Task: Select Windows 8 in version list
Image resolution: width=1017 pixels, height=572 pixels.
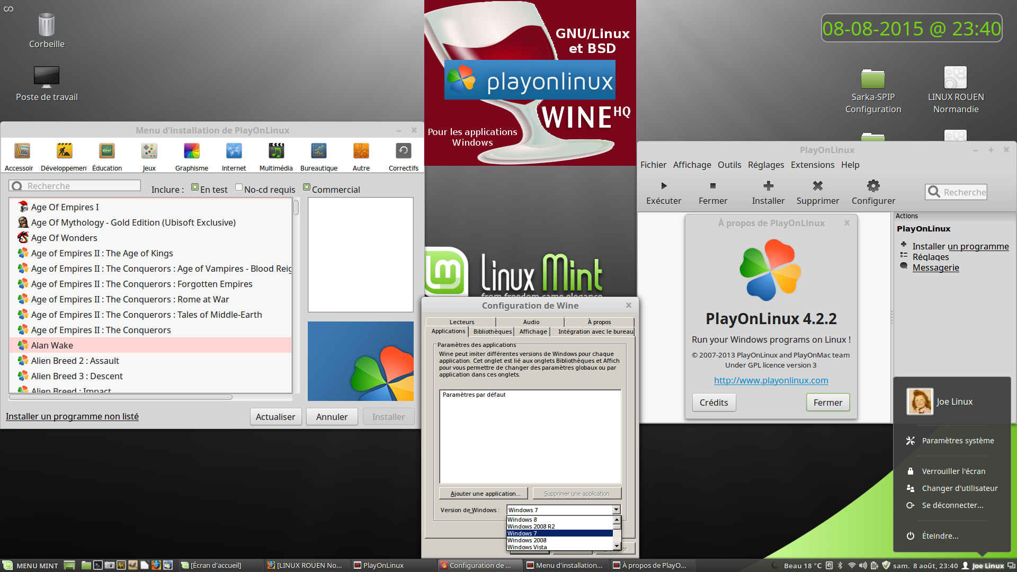Action: [x=559, y=520]
